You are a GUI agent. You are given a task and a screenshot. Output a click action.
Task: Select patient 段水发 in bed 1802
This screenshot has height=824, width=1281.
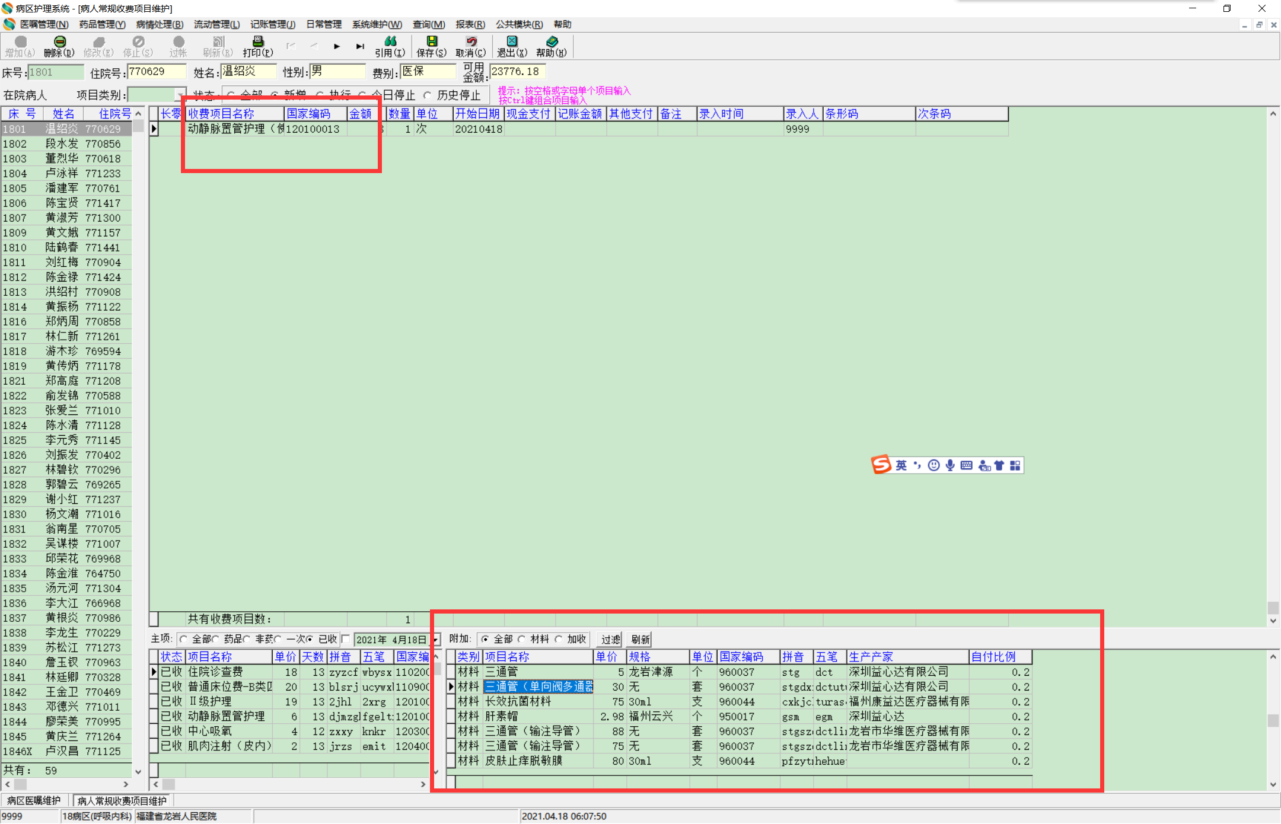pyautogui.click(x=62, y=144)
